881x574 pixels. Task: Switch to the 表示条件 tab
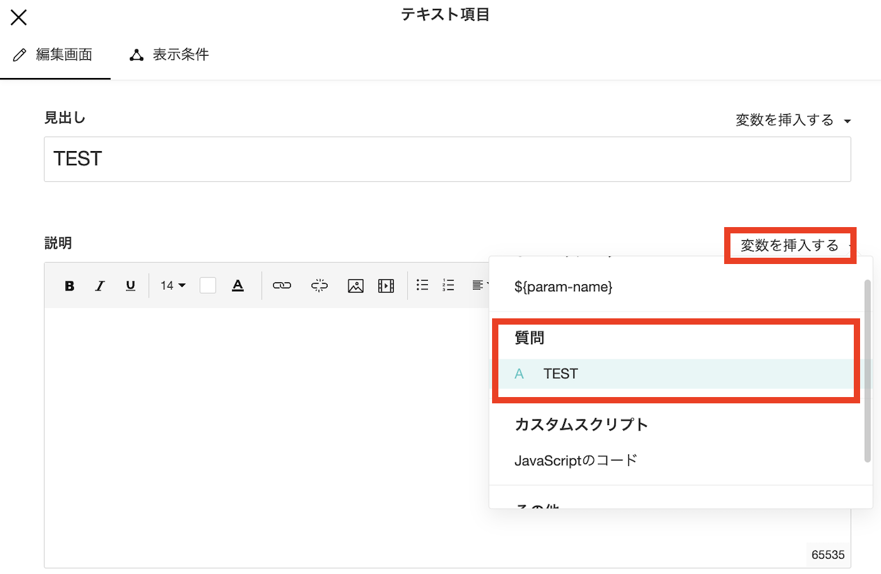[x=169, y=55]
